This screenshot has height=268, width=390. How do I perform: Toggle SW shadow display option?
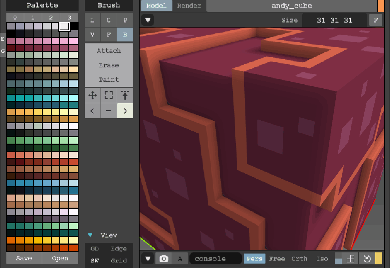[95, 260]
